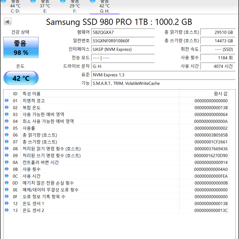Click total host writes value 14473 GB
The image size is (239, 239).
(218, 41)
